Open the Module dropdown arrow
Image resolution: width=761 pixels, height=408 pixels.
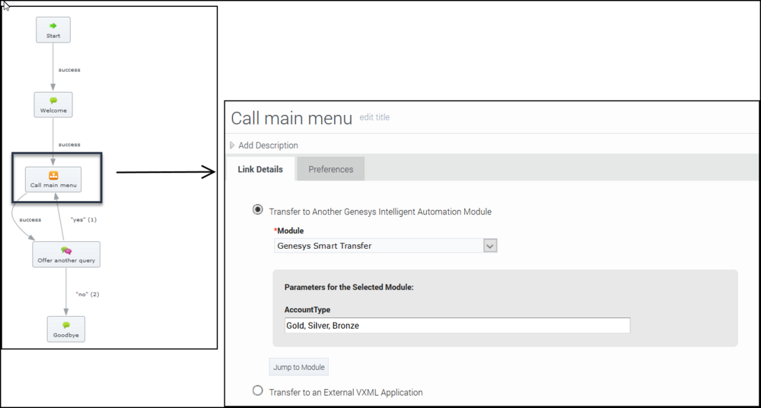[x=490, y=246]
